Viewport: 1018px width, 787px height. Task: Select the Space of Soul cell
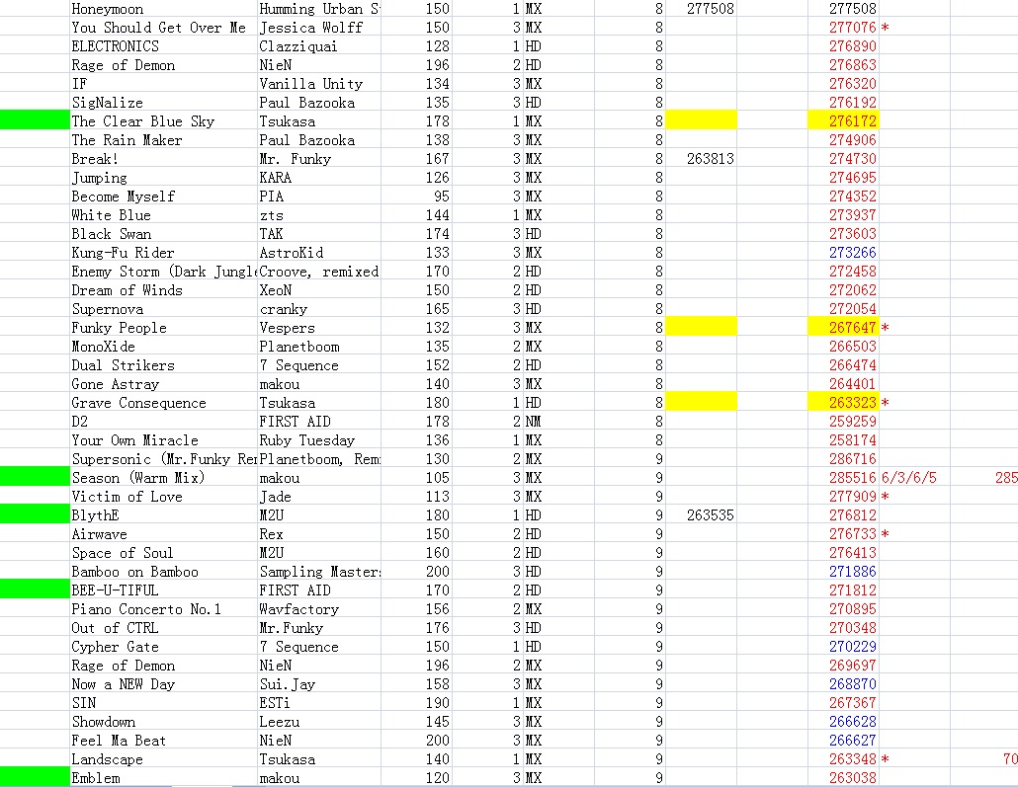[163, 553]
